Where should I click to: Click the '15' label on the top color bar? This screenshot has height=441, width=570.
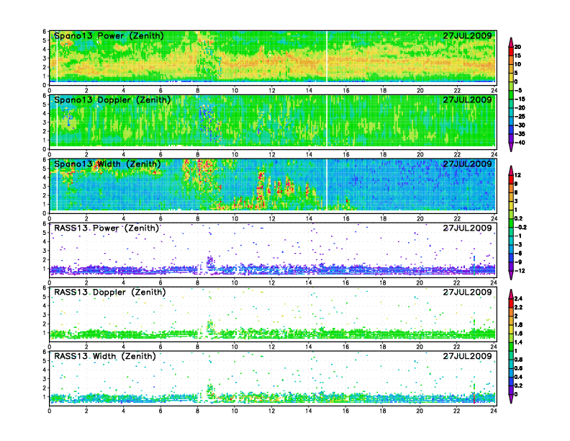click(x=517, y=55)
